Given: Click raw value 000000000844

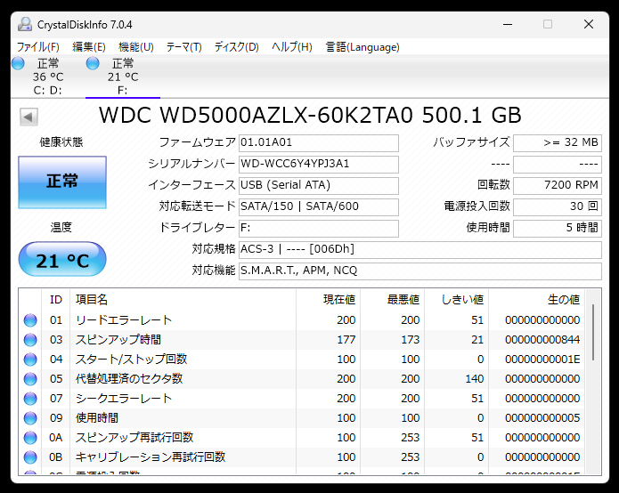Looking at the screenshot, I should point(542,340).
